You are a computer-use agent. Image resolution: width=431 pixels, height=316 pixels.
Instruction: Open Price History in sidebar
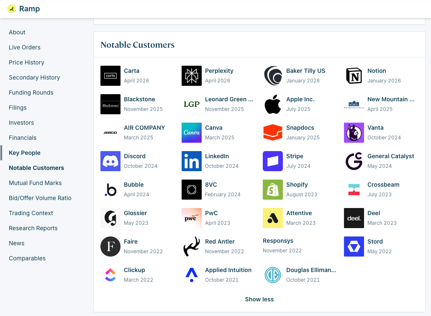pyautogui.click(x=26, y=62)
